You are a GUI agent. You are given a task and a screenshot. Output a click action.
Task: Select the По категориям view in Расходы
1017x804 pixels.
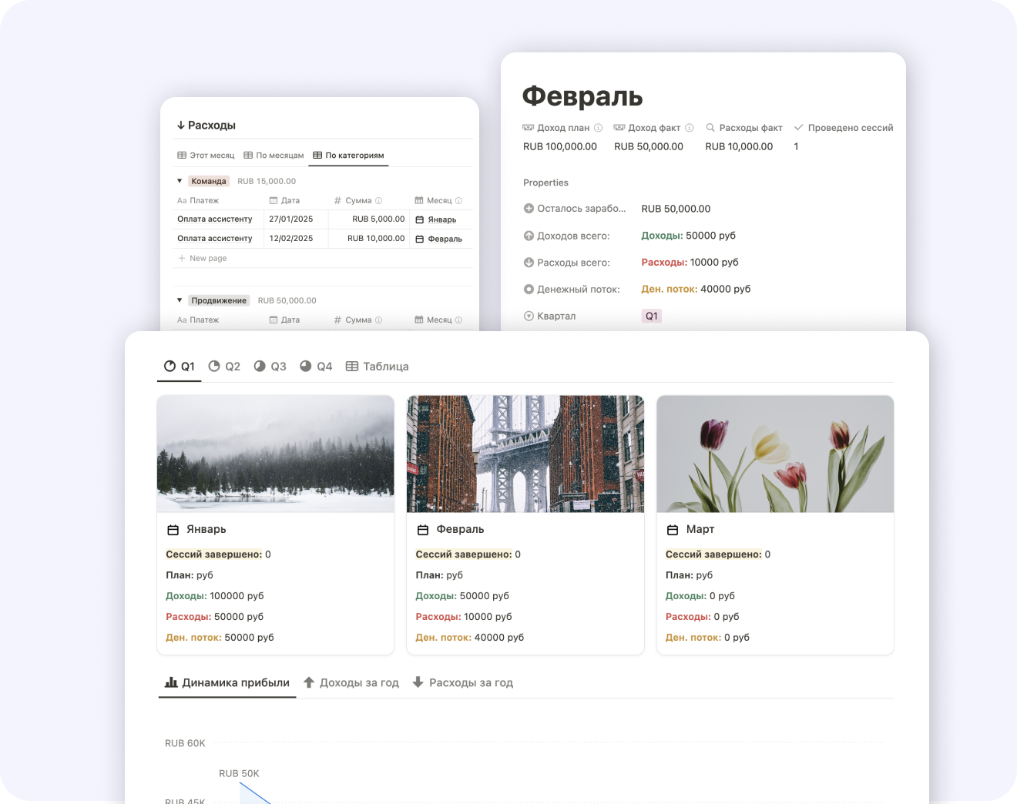(348, 156)
